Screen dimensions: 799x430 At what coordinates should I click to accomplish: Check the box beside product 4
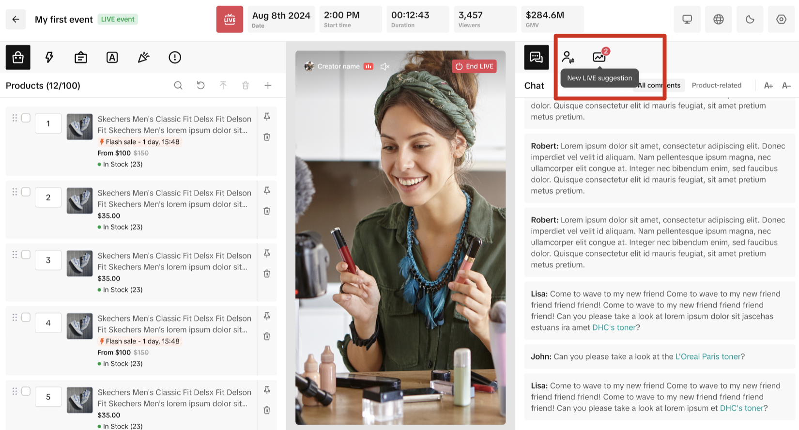click(x=26, y=317)
